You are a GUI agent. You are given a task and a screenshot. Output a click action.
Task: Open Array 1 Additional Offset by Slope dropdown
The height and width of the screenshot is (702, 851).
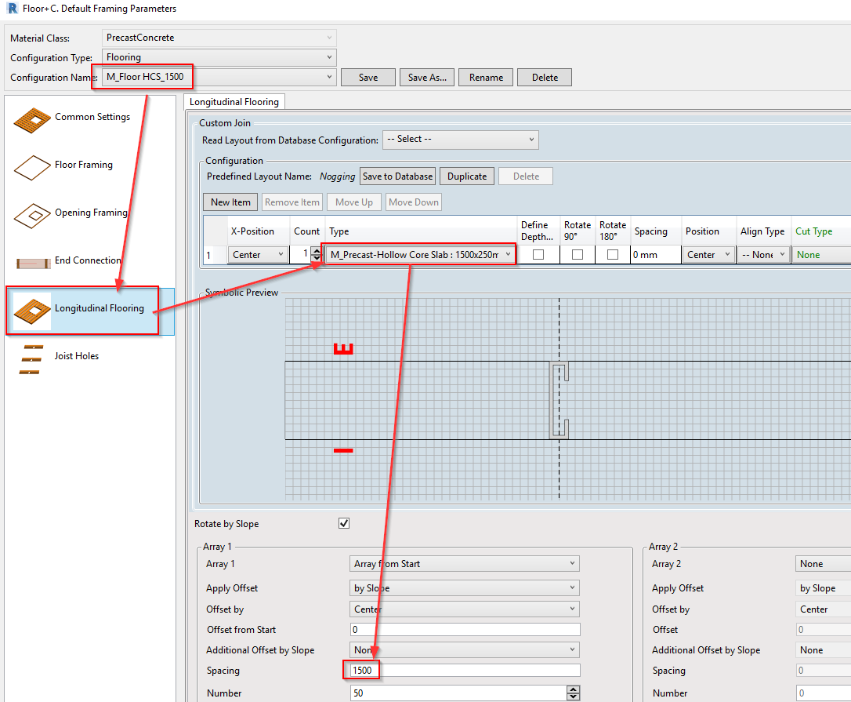tap(465, 649)
